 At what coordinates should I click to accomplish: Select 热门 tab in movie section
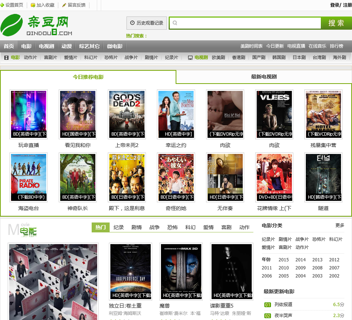coord(100,227)
